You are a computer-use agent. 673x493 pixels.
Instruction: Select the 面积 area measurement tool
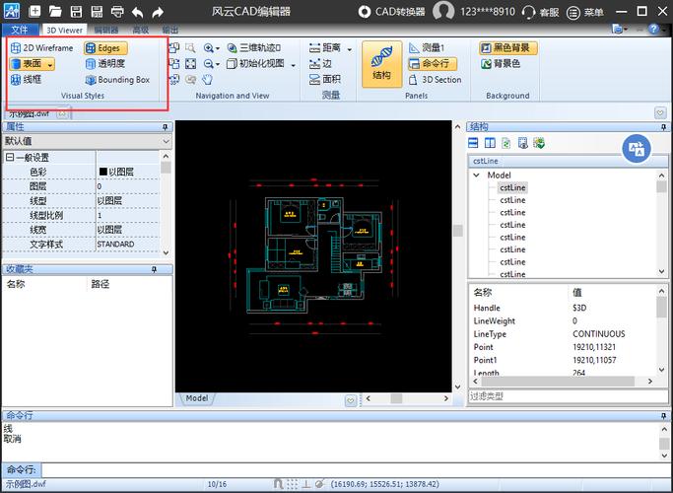pos(325,79)
